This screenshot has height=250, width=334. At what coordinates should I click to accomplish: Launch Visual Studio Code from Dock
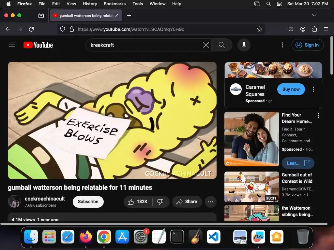click(x=214, y=237)
